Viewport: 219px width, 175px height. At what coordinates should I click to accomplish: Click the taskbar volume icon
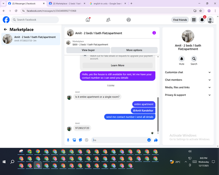(190, 151)
